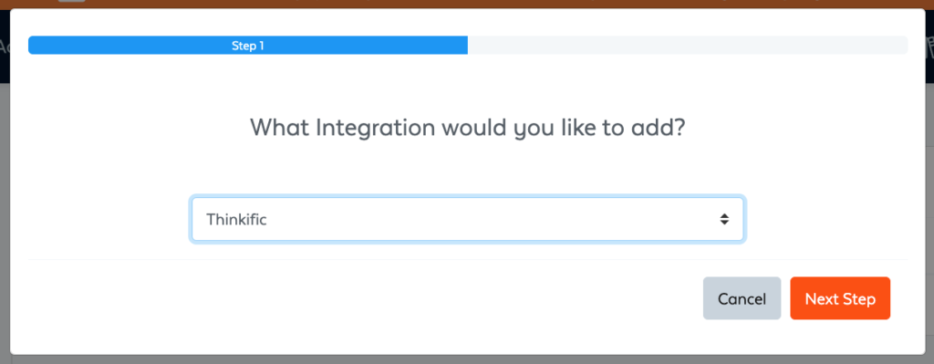Dismiss modal by clicking the dimmed backdrop below

tap(467, 359)
